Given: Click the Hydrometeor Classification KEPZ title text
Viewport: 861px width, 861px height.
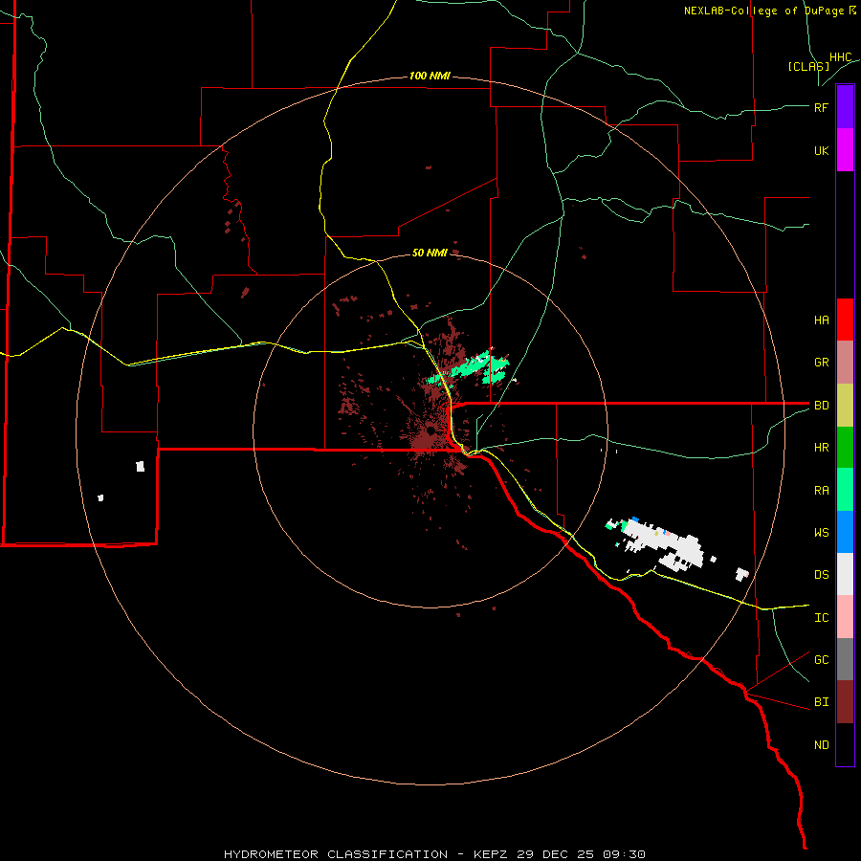Looking at the screenshot, I should click(x=434, y=854).
